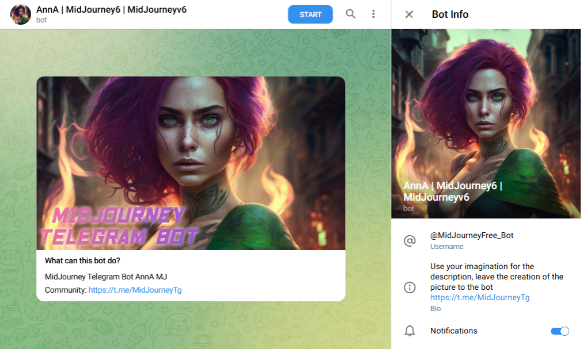
Task: Click the 'bot' subtitle under the chat title
Action: point(41,20)
